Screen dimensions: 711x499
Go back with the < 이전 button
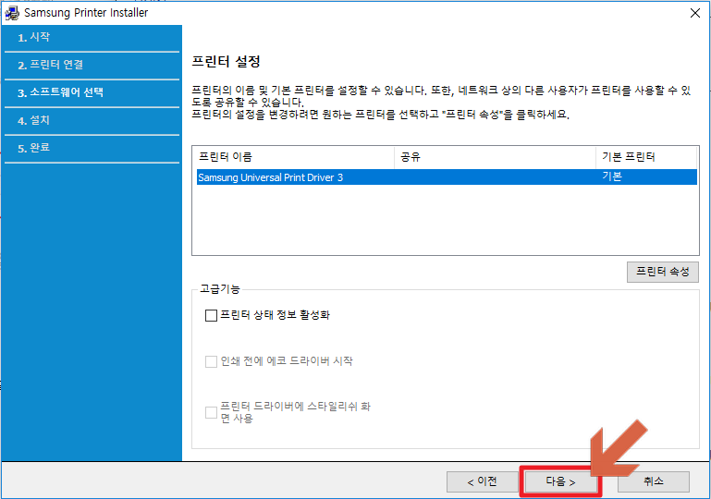pyautogui.click(x=482, y=481)
